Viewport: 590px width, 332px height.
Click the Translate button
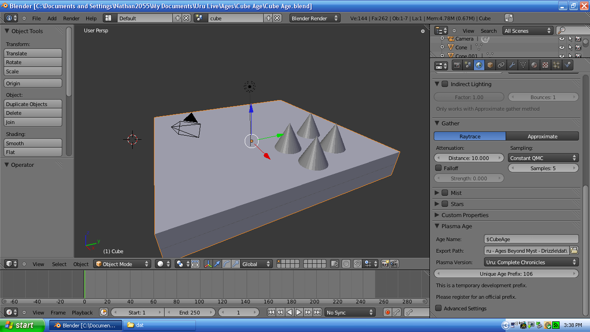coord(33,53)
